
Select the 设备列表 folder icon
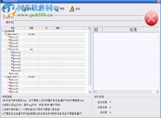click(x=6, y=31)
